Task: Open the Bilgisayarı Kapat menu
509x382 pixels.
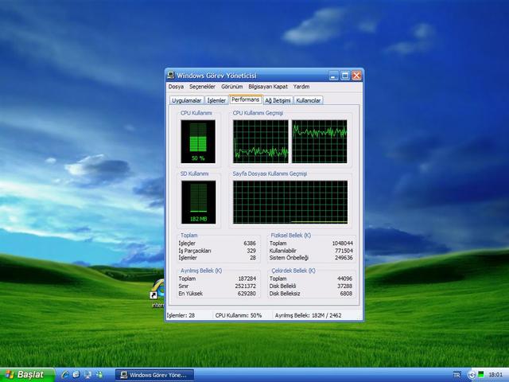Action: pos(268,87)
